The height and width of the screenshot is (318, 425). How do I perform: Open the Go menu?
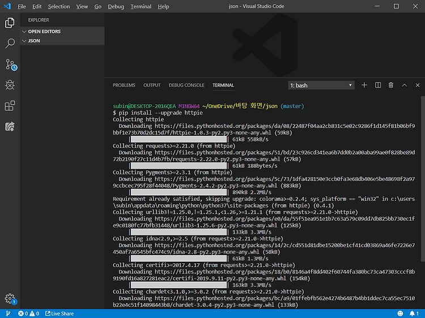click(98, 6)
